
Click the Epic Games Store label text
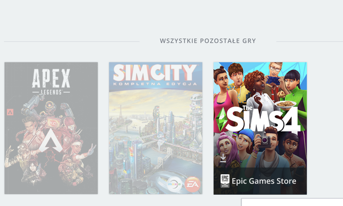tap(264, 181)
